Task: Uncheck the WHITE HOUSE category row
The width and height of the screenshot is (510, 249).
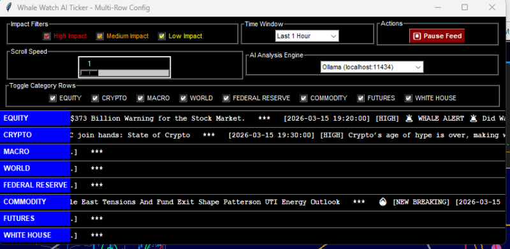Action: 408,98
